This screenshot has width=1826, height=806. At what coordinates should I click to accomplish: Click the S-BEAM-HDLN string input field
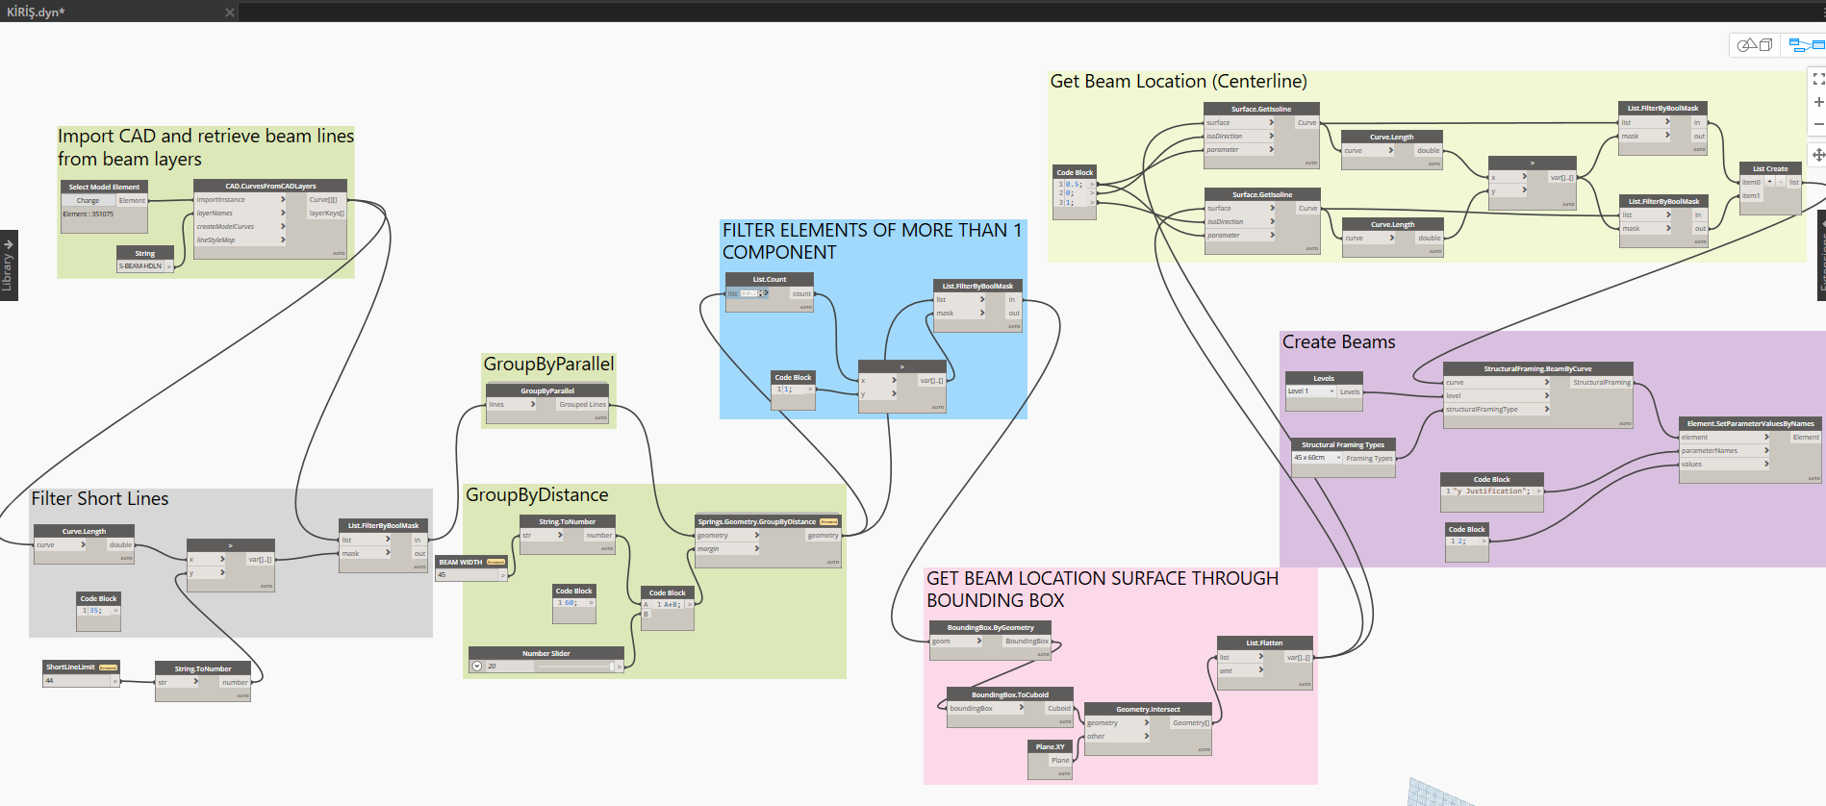coord(141,265)
